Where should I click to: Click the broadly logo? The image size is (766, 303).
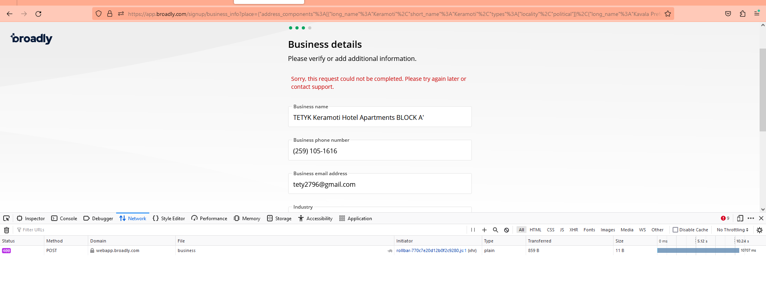click(x=32, y=39)
